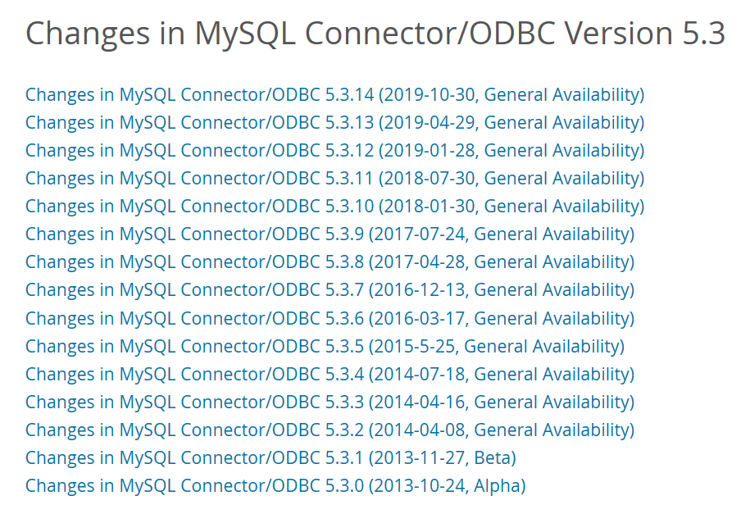Open the 5.3.3 (2014-04-16) changes link
The width and height of the screenshot is (741, 514).
tap(330, 403)
